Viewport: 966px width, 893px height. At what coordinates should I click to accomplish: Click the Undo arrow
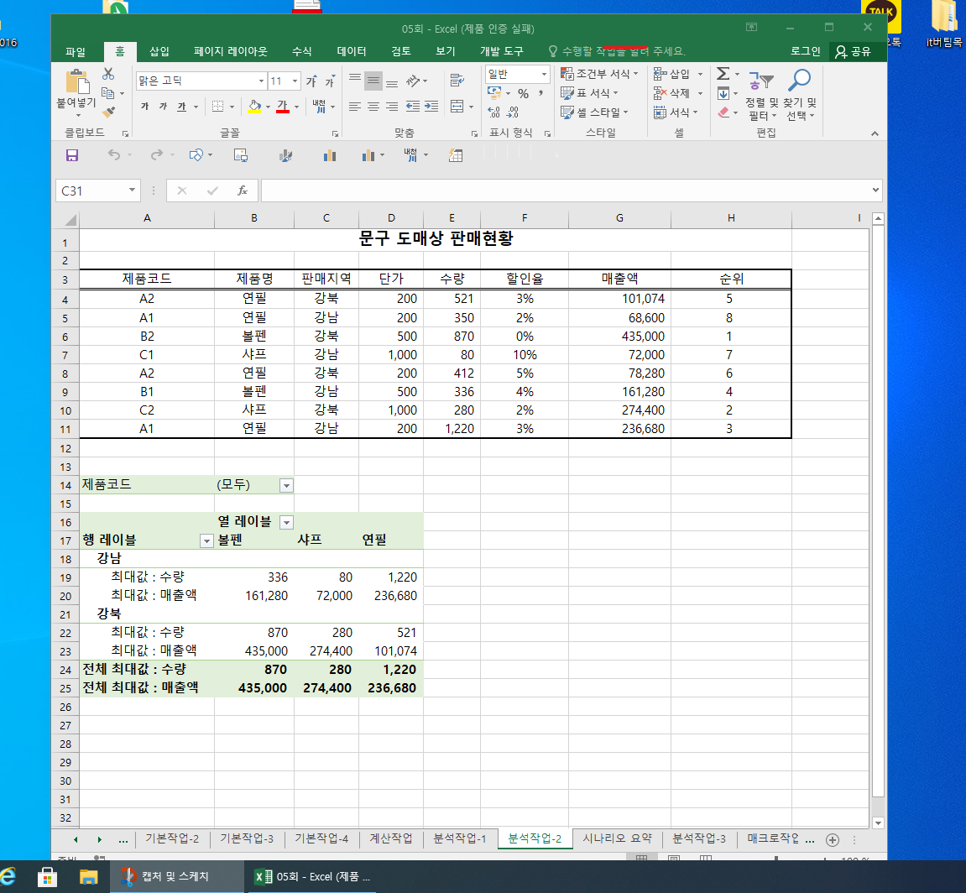(x=114, y=155)
